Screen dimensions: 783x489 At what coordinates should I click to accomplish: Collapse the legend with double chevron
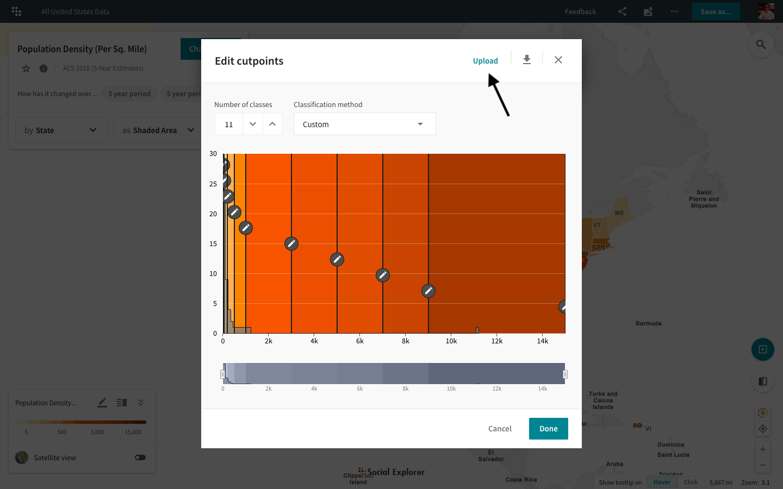tap(141, 403)
